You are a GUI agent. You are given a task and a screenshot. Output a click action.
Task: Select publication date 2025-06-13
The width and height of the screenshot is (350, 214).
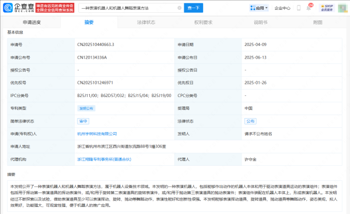(x=256, y=58)
